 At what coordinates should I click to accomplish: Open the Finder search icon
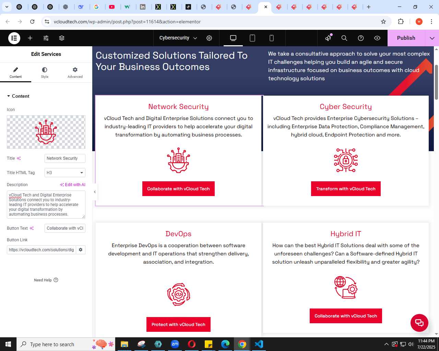(x=344, y=38)
